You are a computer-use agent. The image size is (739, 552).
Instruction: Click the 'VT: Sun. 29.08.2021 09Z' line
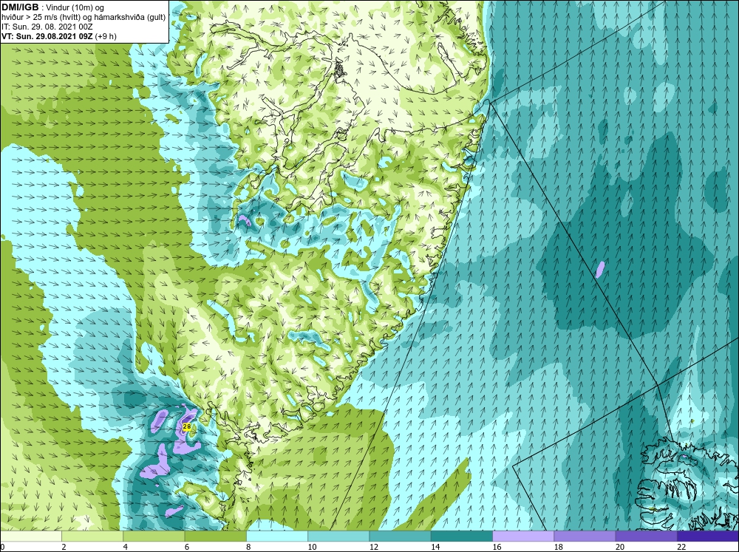(x=47, y=35)
